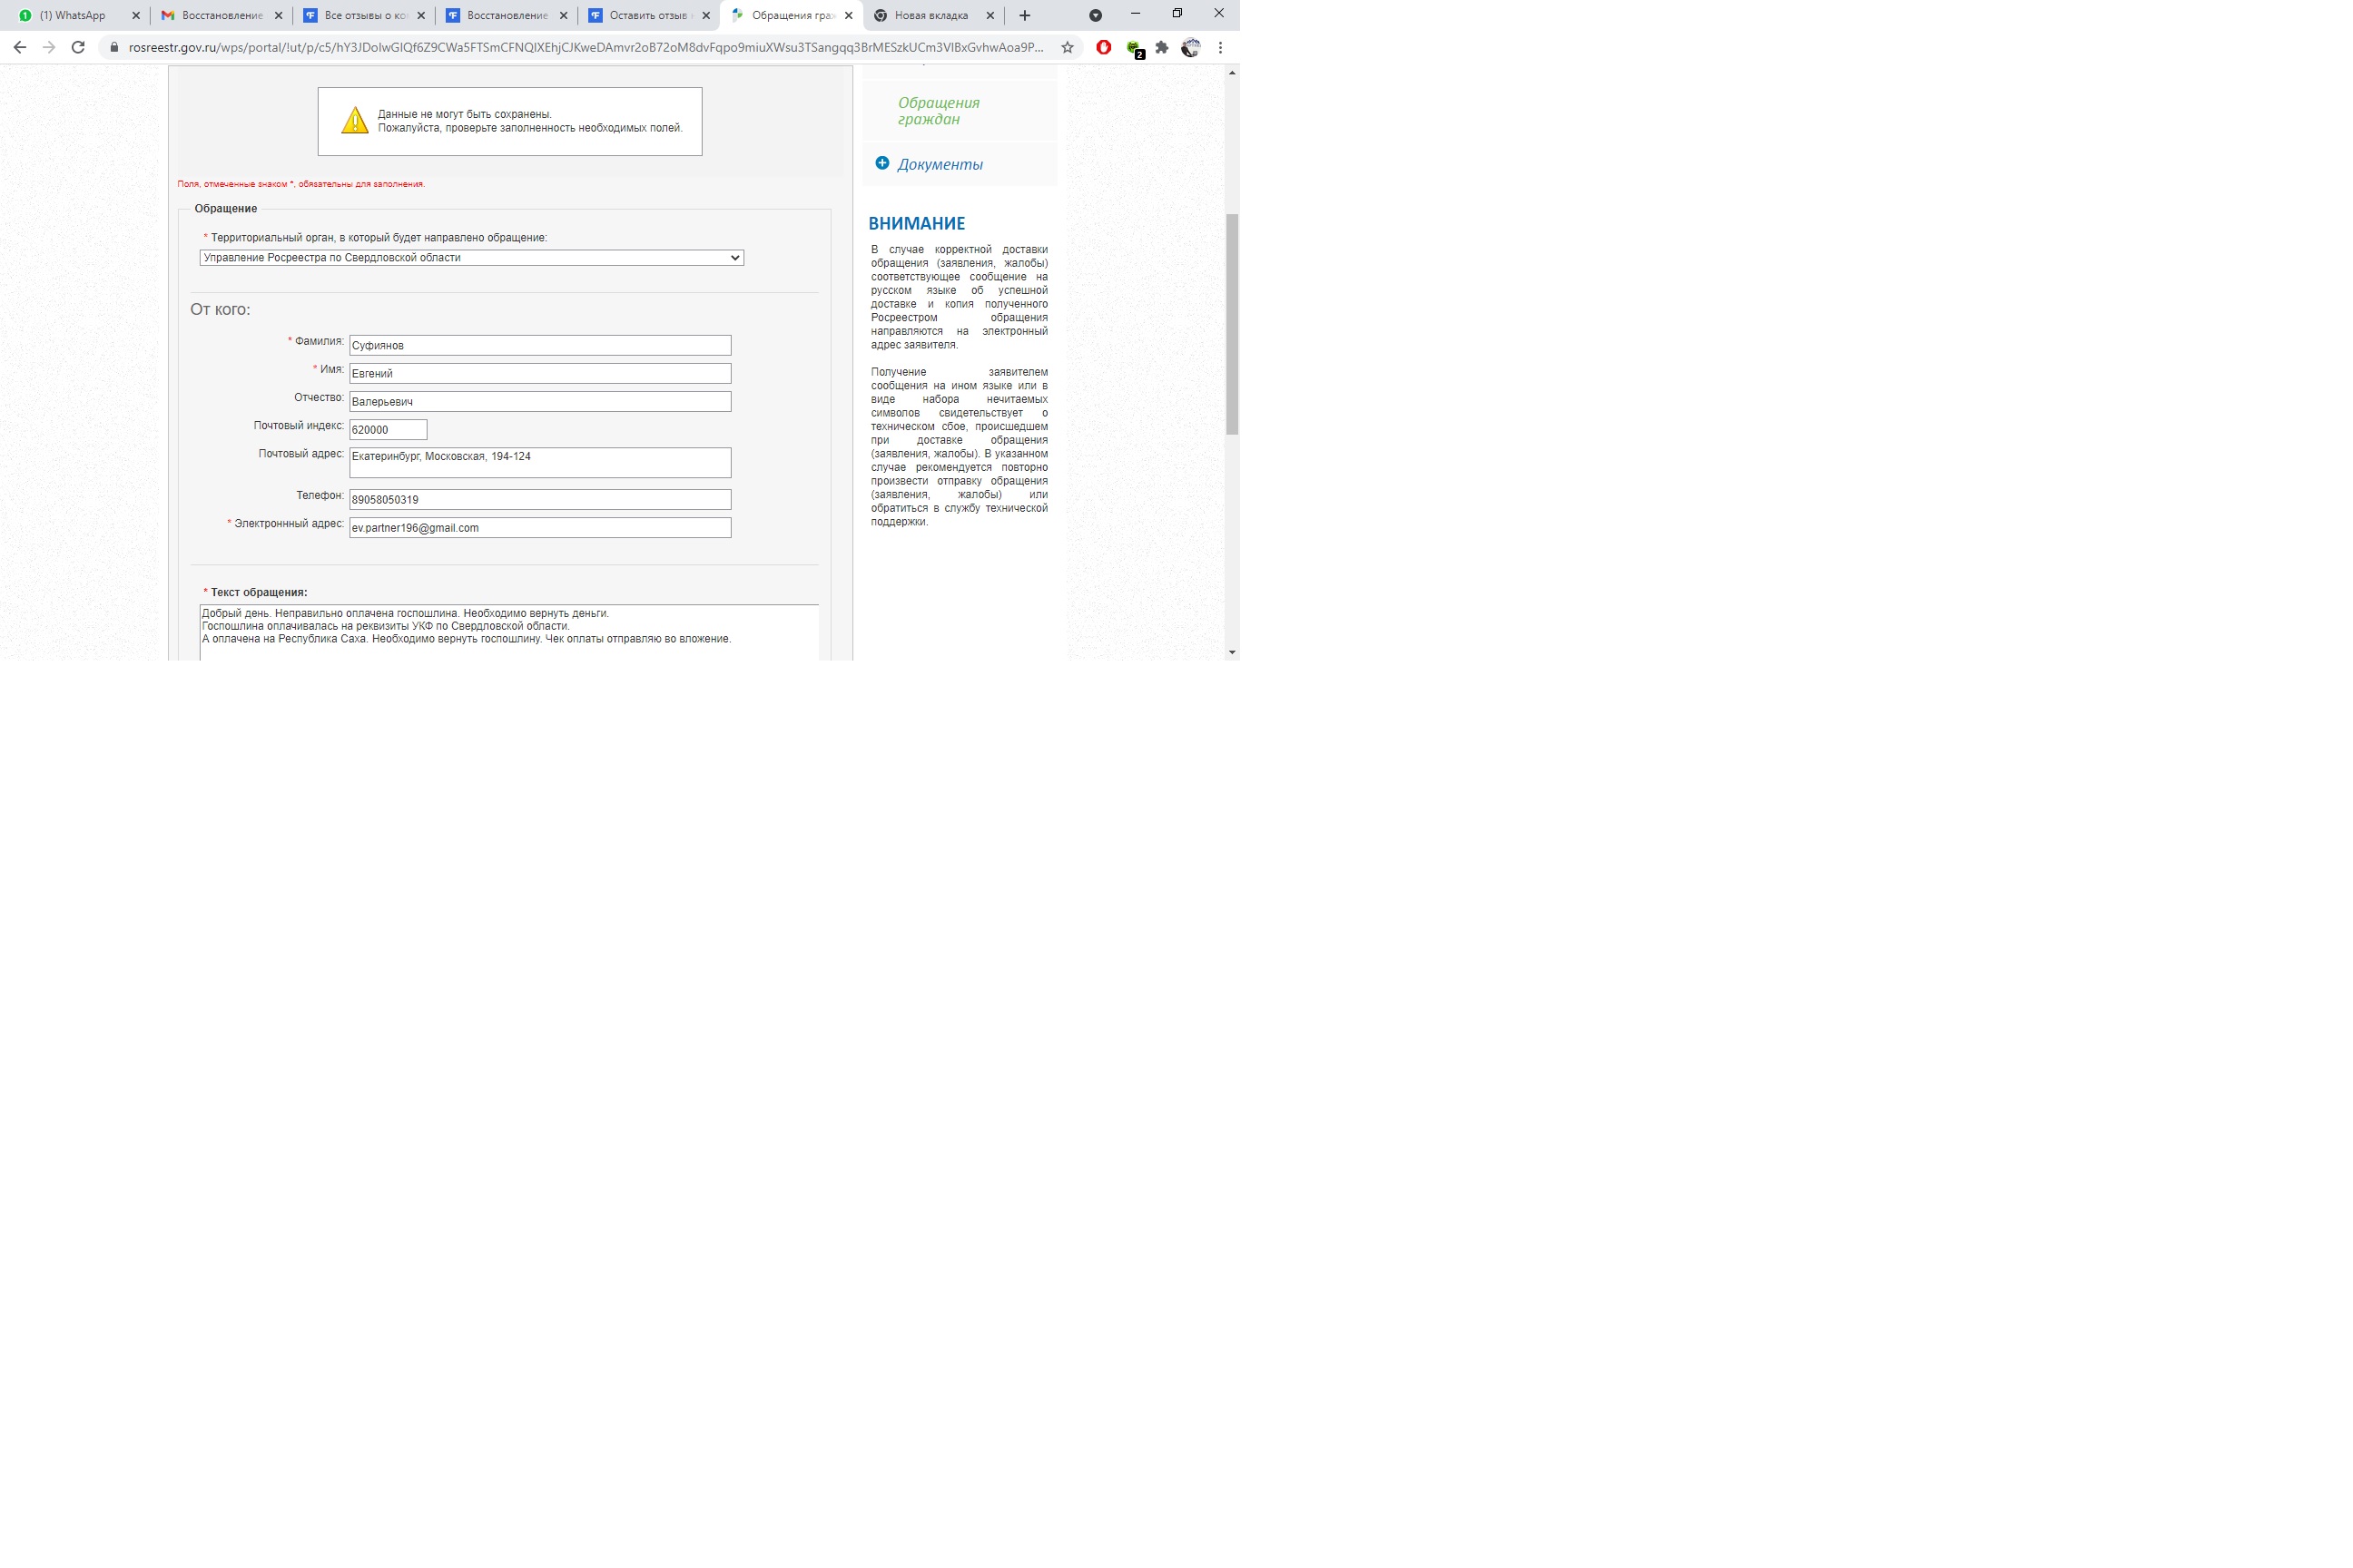
Task: Switch to the Оставить отзыв tab
Action: tap(648, 15)
